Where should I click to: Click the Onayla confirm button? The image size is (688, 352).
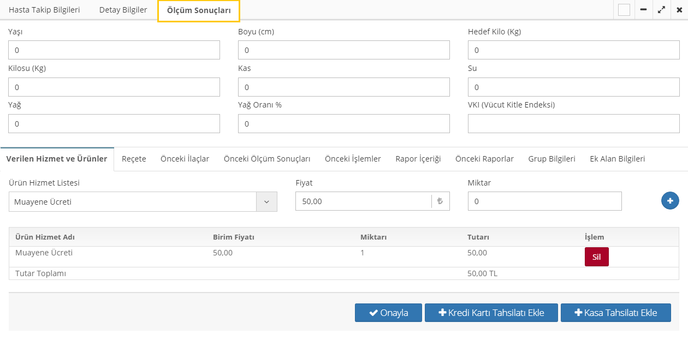pyautogui.click(x=388, y=313)
